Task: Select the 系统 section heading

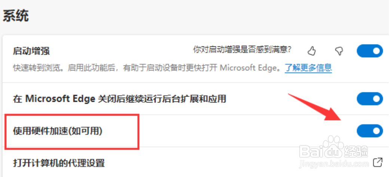Action: click(16, 16)
